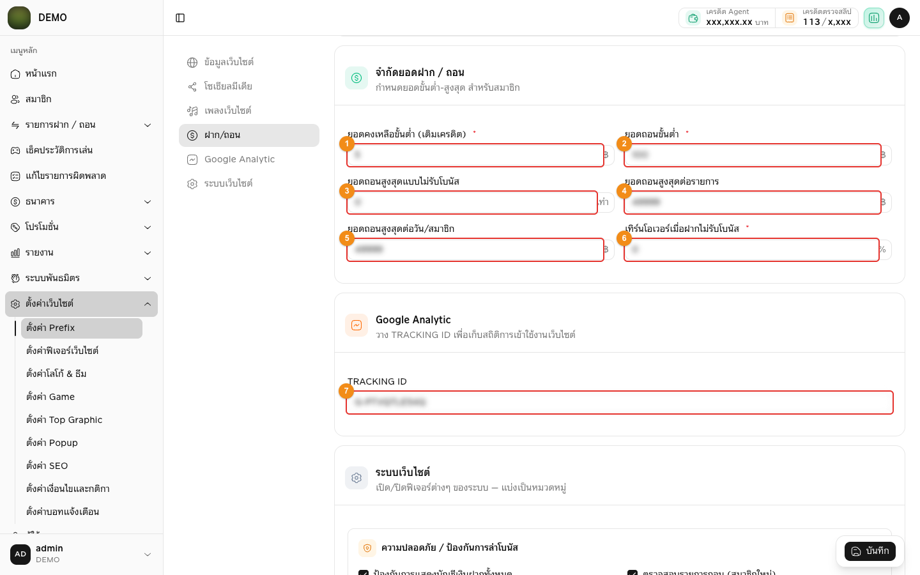Select the music icon for เพลงเว็บไซต์
Screen dimensions: 920x575
(x=192, y=111)
